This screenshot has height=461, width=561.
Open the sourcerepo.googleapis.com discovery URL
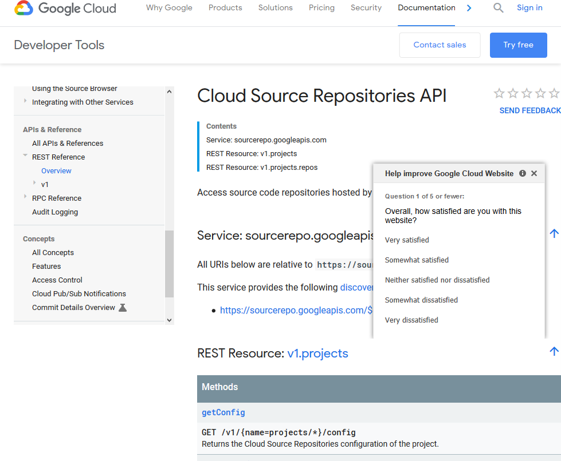(x=296, y=311)
